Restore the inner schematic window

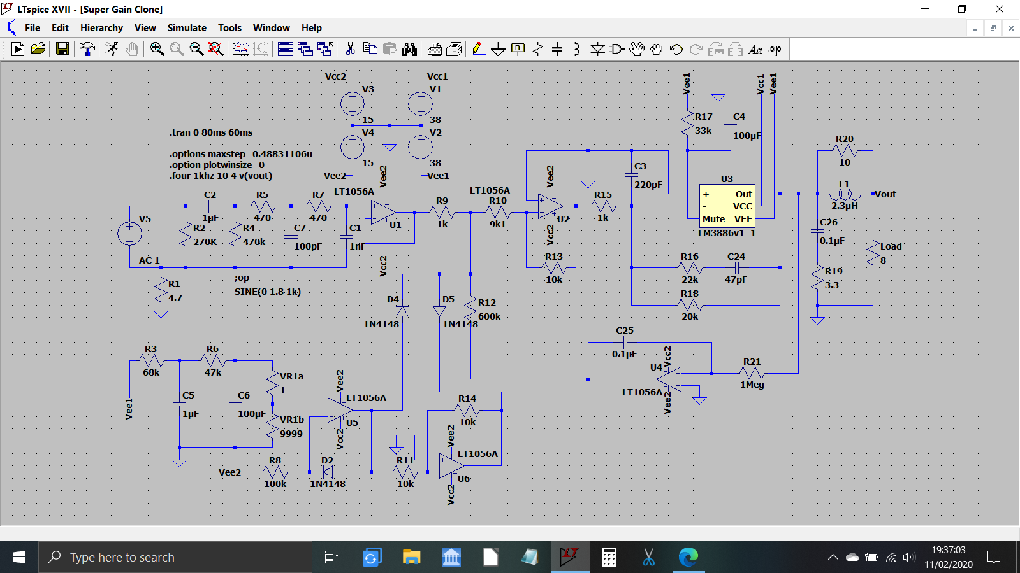[x=993, y=28]
